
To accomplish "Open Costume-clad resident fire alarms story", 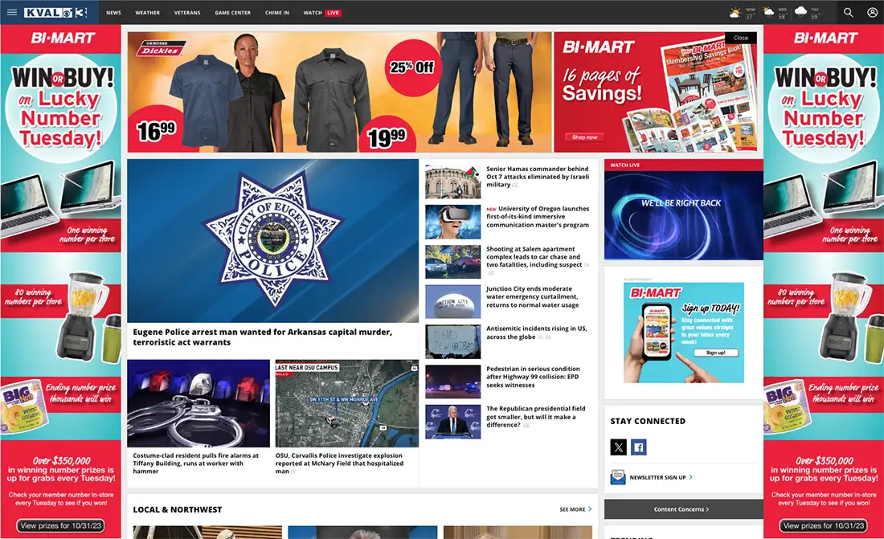I will click(195, 463).
